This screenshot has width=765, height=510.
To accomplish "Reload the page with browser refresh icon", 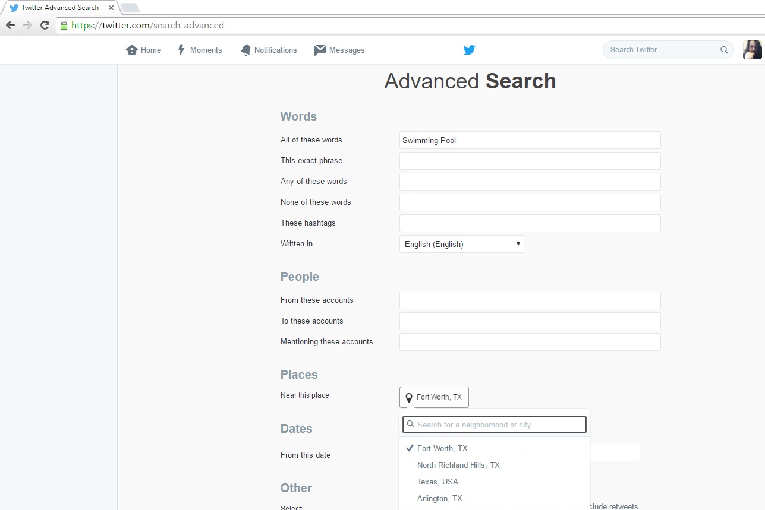I will (45, 25).
